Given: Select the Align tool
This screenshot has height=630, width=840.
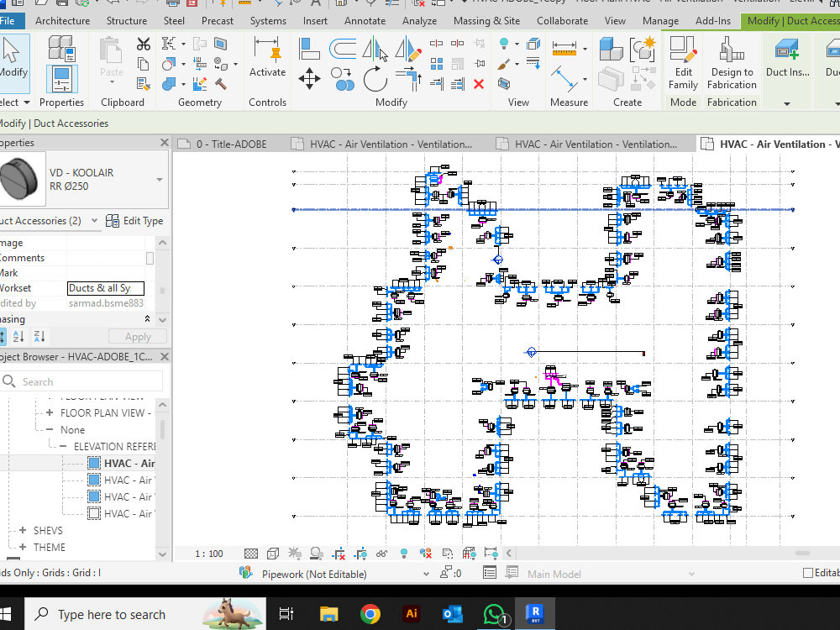Looking at the screenshot, I should click(309, 49).
